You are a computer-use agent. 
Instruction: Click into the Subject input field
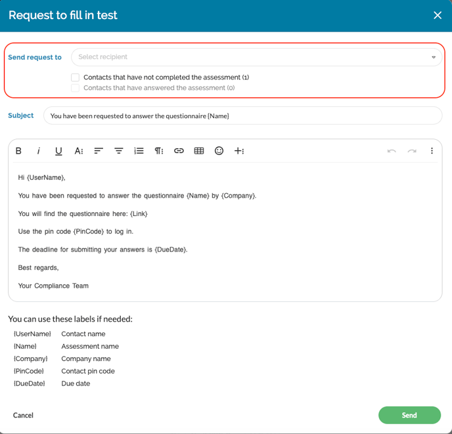tap(242, 116)
